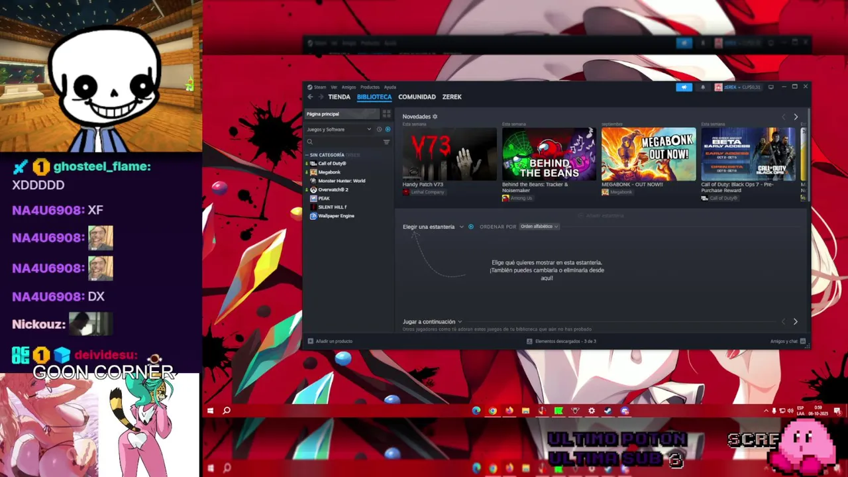Open the Black Ops 7 beta news card
This screenshot has height=477, width=848.
(x=749, y=154)
